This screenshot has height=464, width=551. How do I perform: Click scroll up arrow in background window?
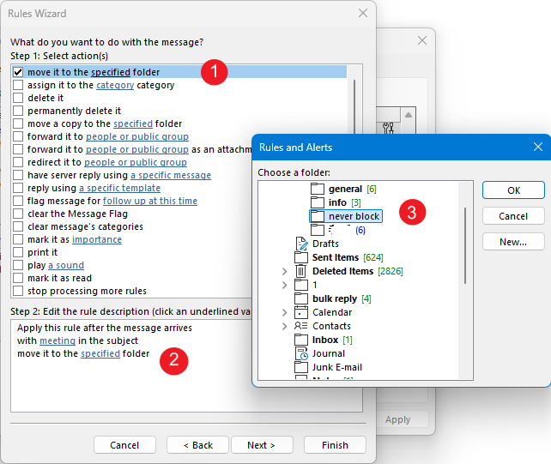(x=409, y=115)
